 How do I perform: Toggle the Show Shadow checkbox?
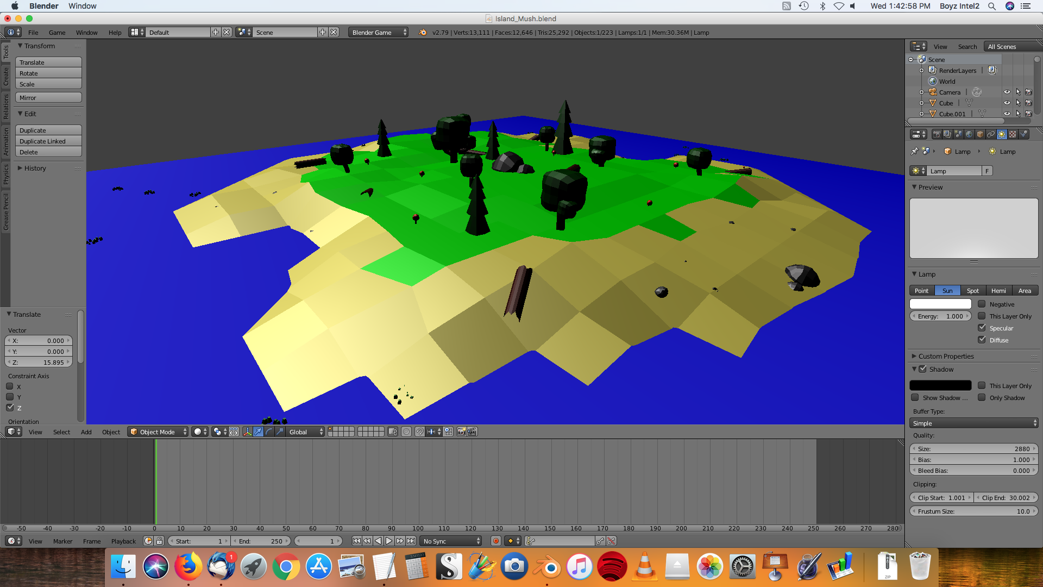click(916, 397)
